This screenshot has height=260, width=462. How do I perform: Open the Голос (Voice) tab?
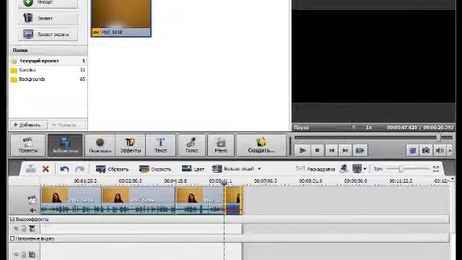click(191, 145)
